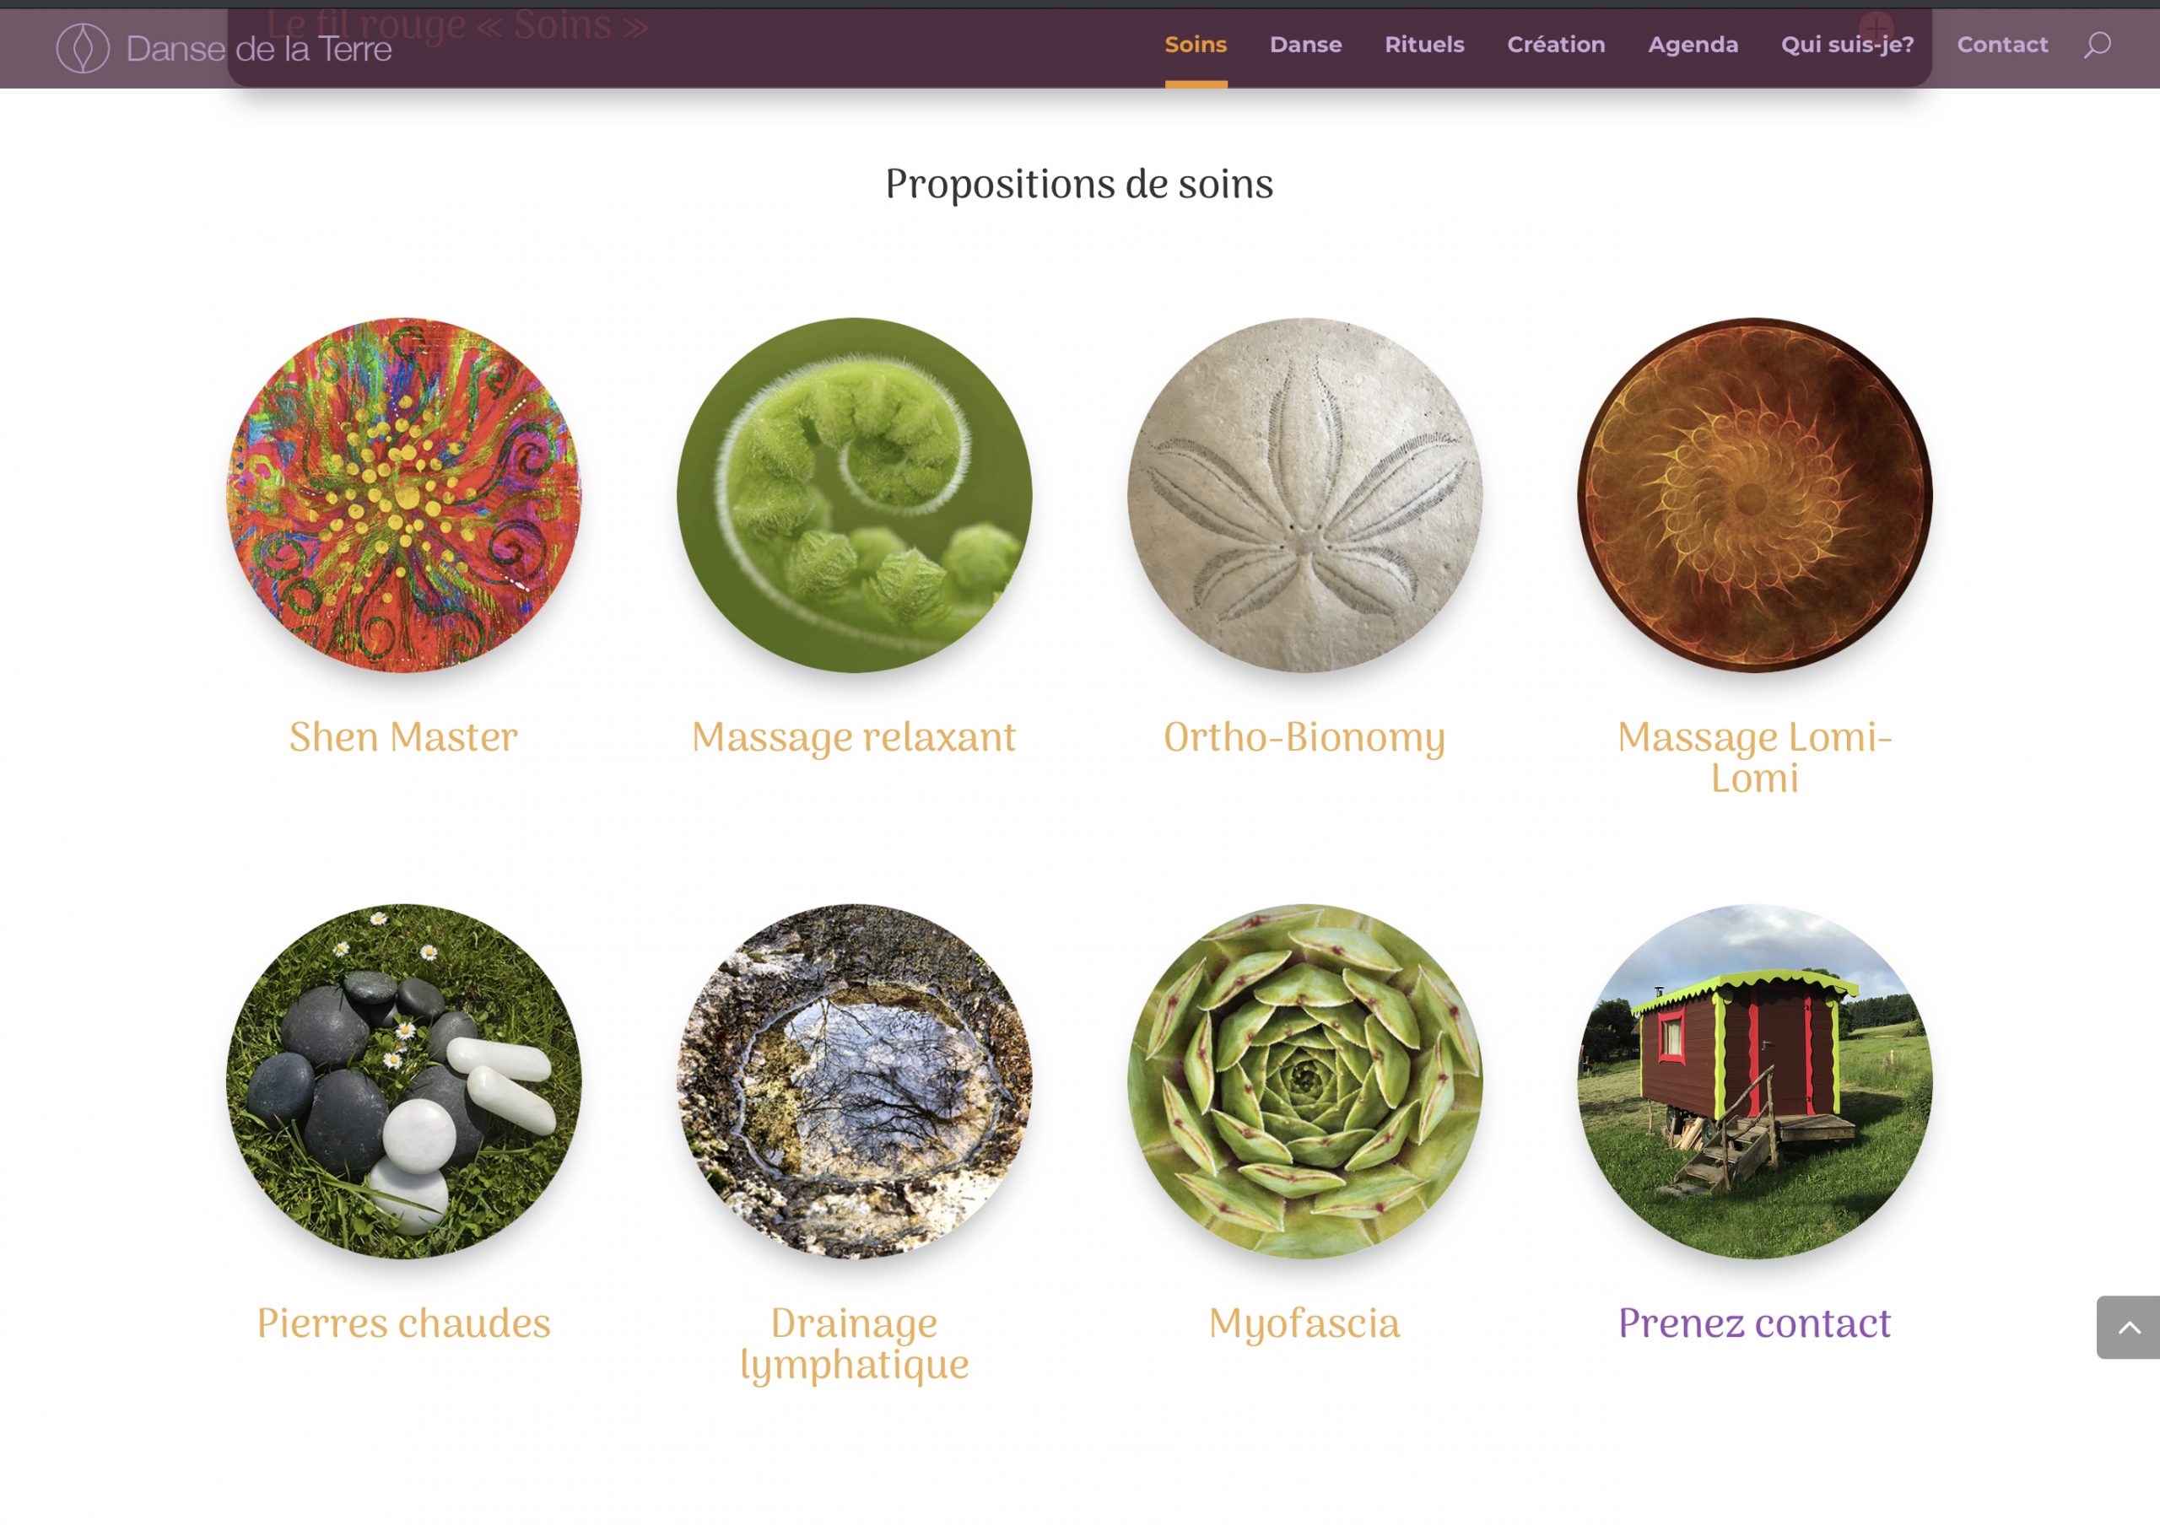Open the Contact menu link
This screenshot has height=1525, width=2160.
pos(2002,46)
